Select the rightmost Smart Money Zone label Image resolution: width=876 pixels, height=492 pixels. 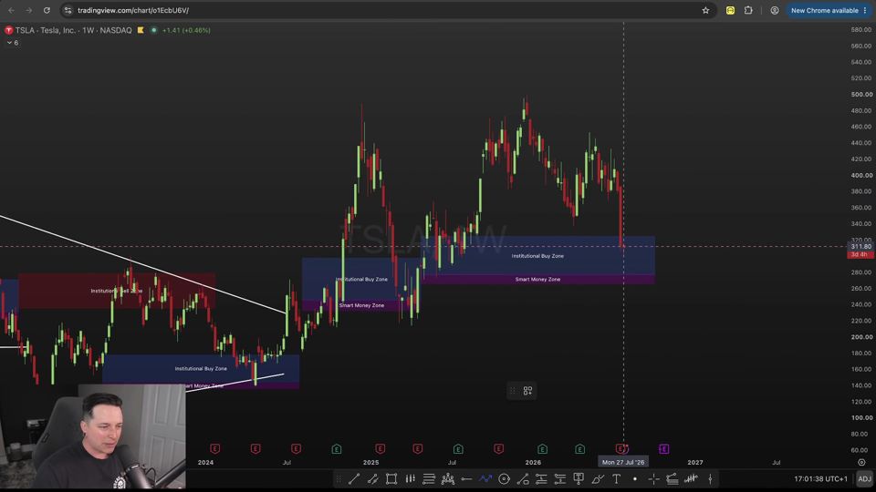[537, 280]
